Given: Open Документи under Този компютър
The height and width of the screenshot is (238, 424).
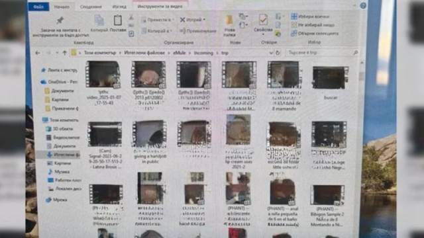Looking at the screenshot, I should pos(61,146).
